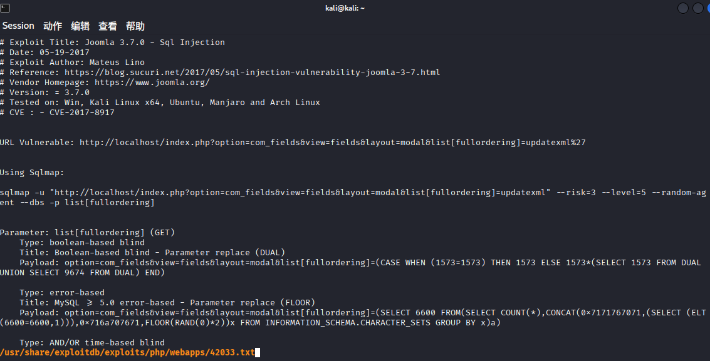710x361 pixels.
Task: Open the 帮助 menu
Action: pos(135,26)
